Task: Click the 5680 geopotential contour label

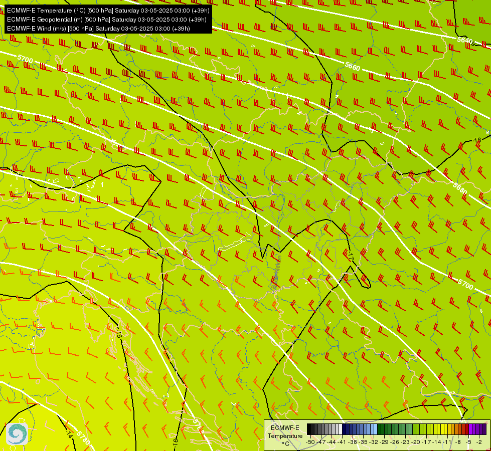Action: tap(460, 188)
